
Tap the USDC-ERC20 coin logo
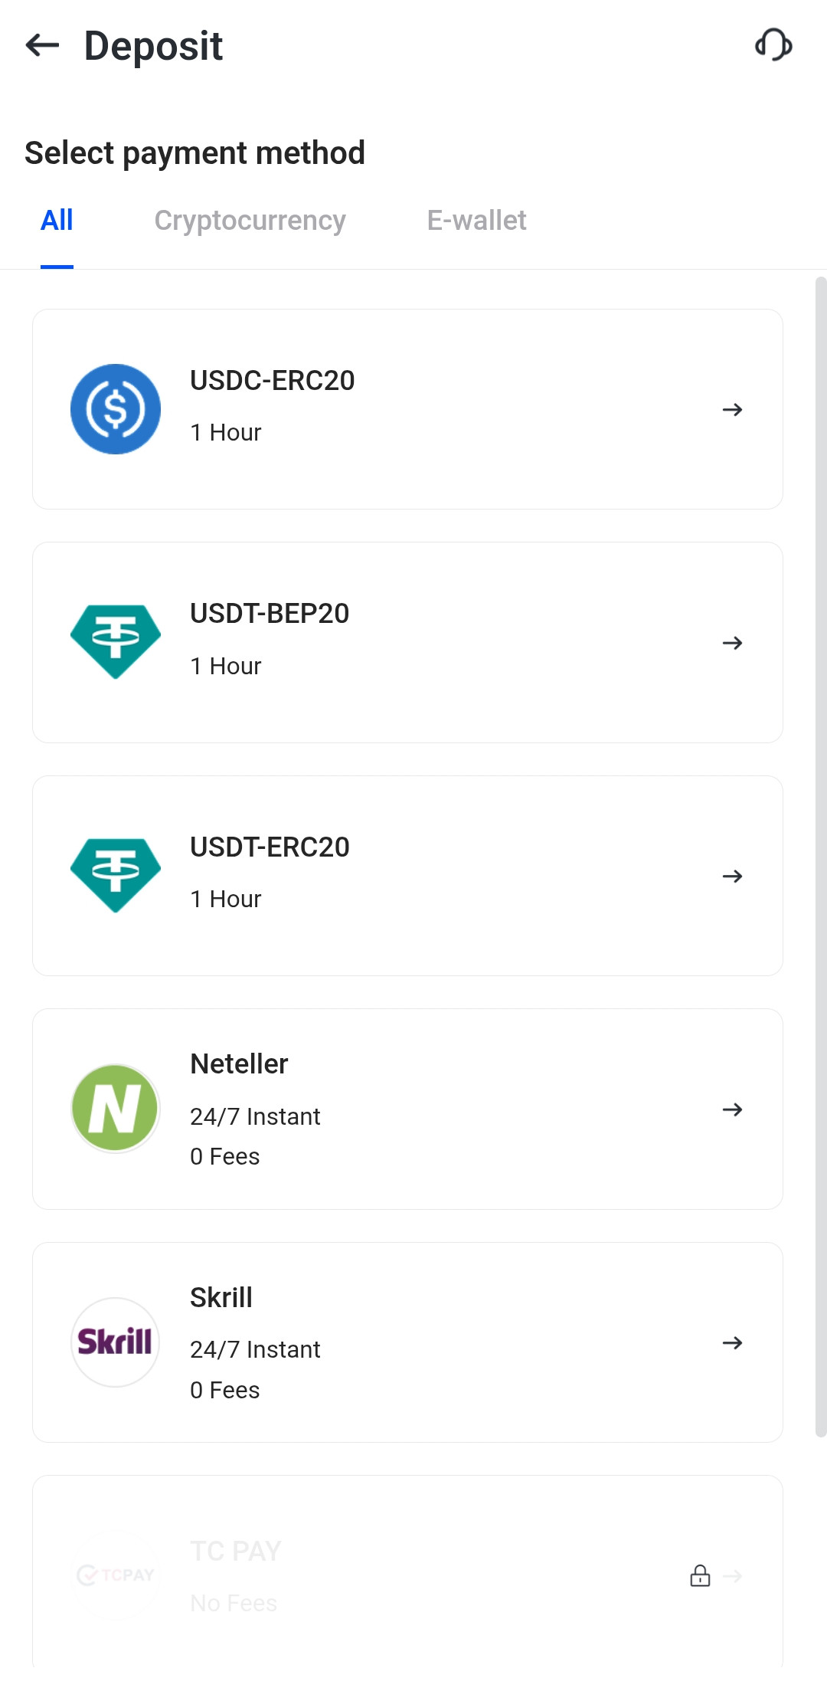point(116,409)
